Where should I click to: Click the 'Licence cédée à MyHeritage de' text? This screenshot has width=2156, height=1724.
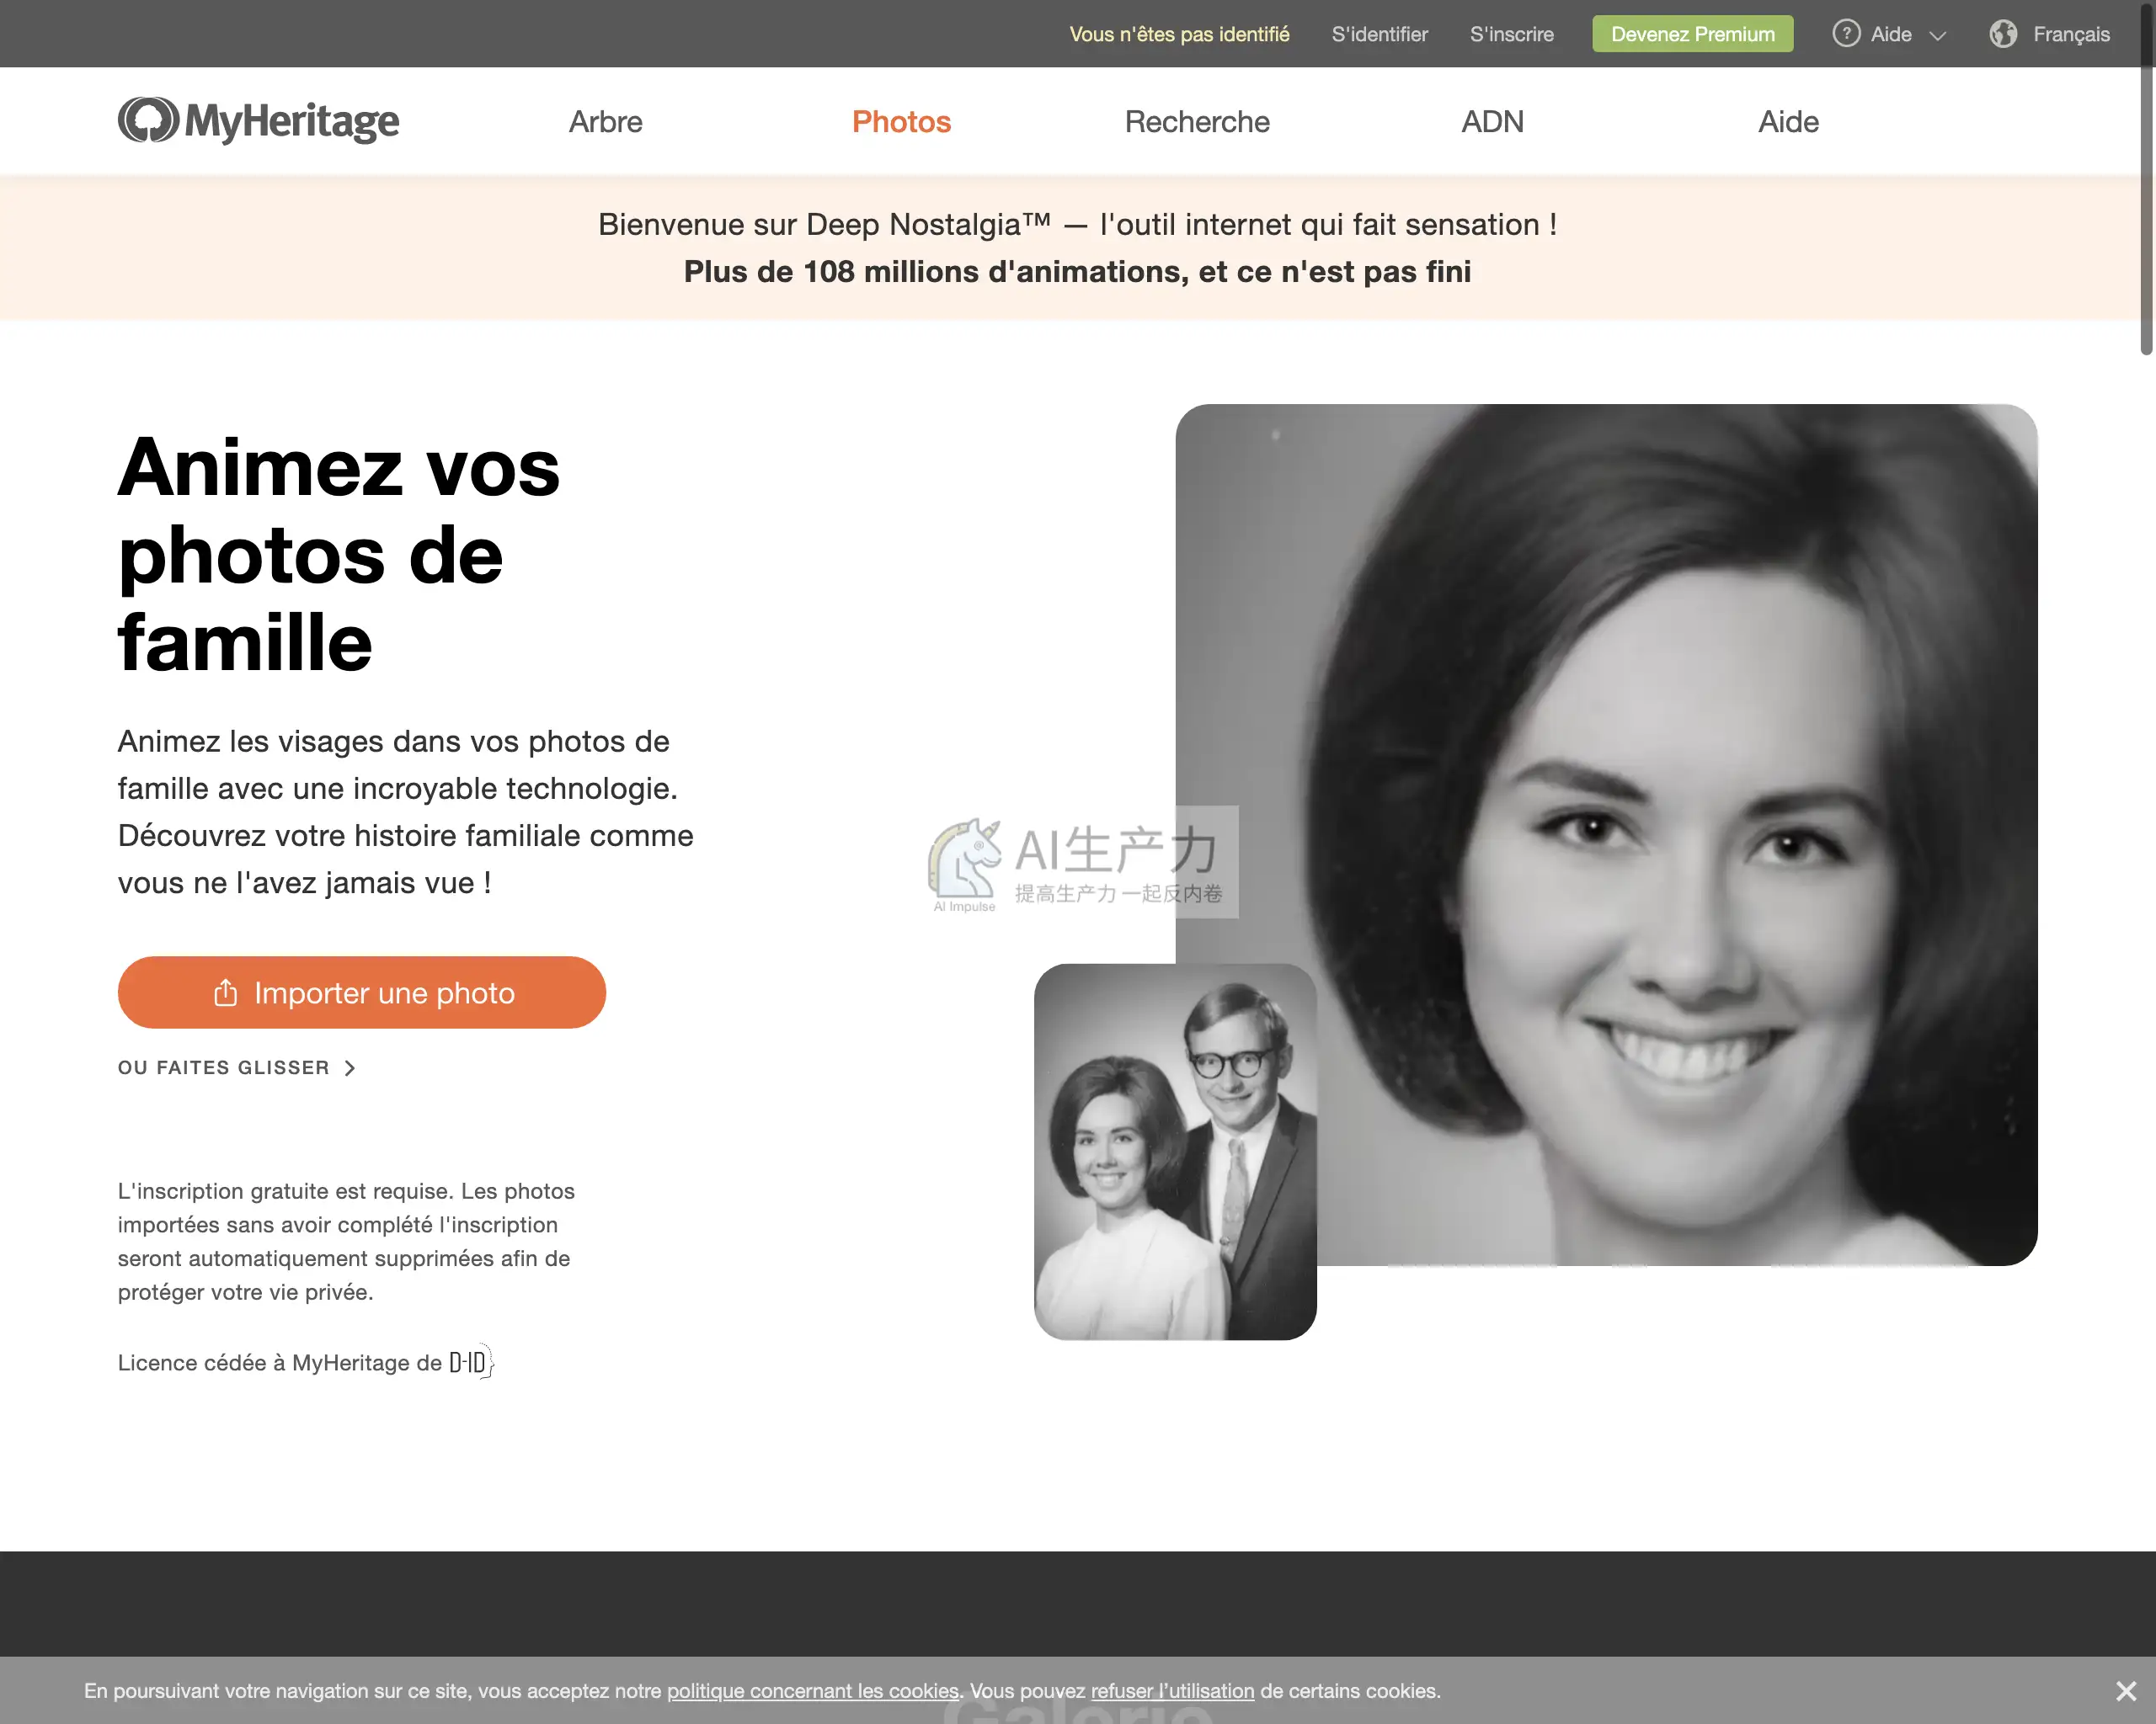[x=280, y=1363]
